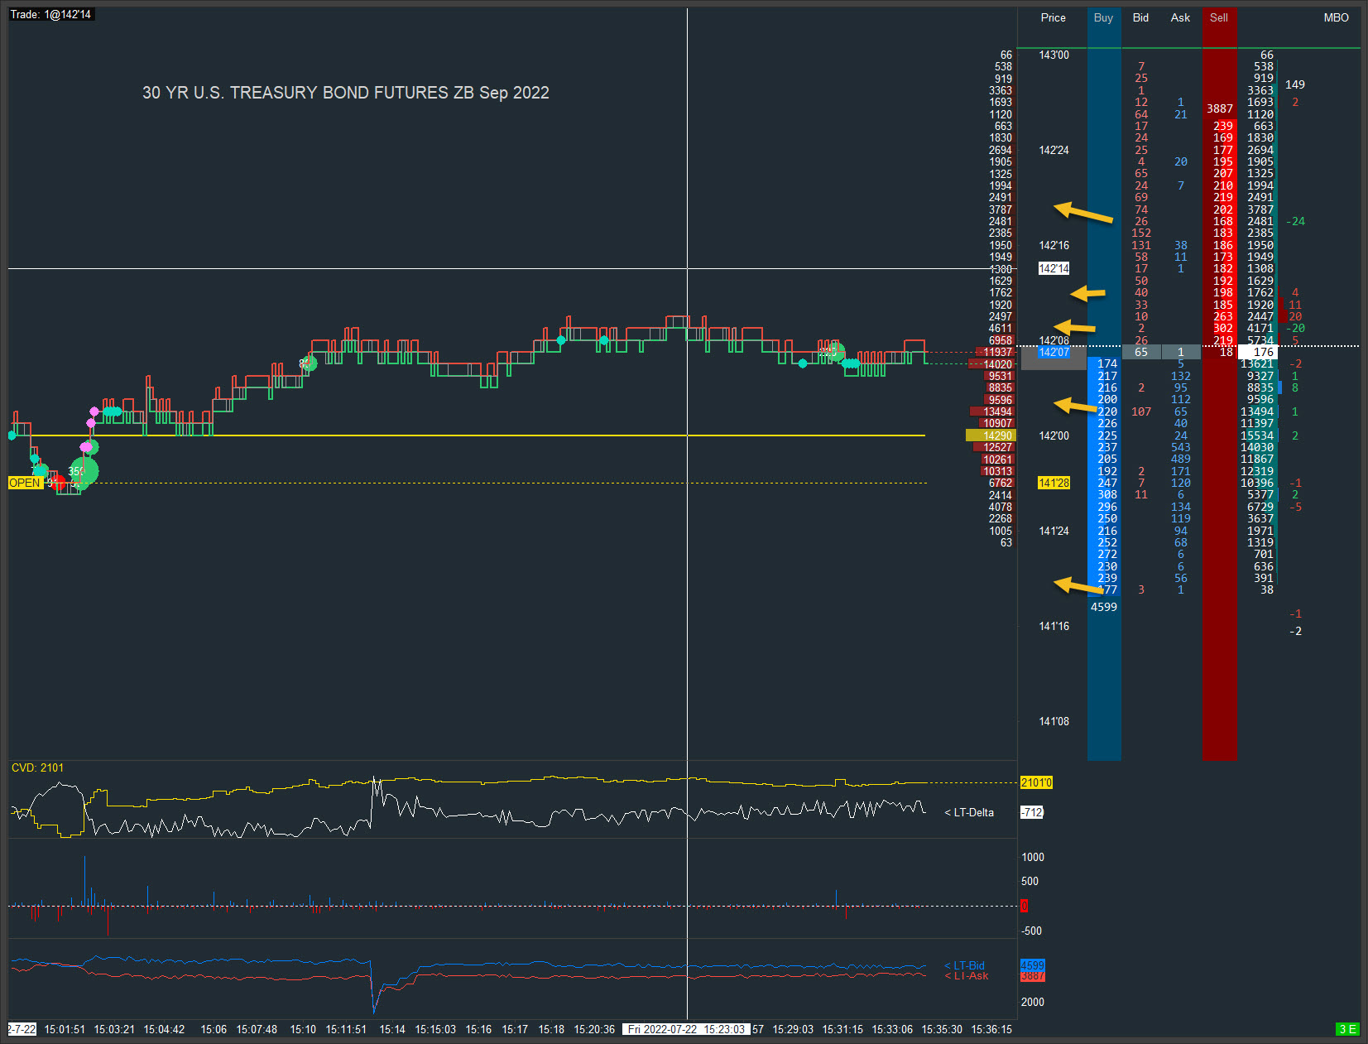Click the 15:33:06 time axis label
Viewport: 1368px width, 1044px height.
[892, 1029]
